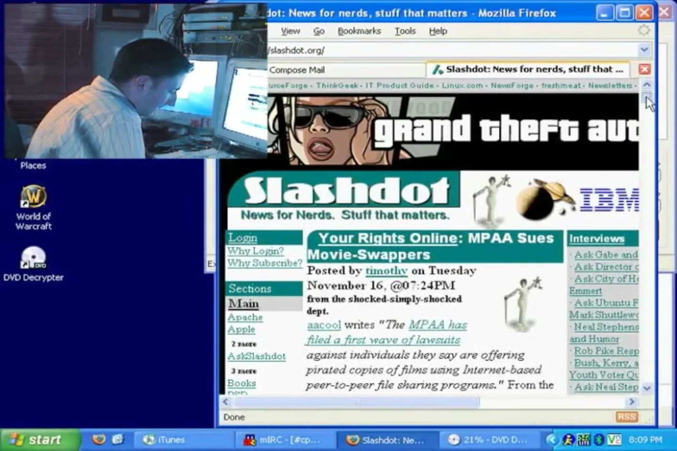This screenshot has width=677, height=451.
Task: Close the current Firefox tab with red X
Action: (x=644, y=69)
